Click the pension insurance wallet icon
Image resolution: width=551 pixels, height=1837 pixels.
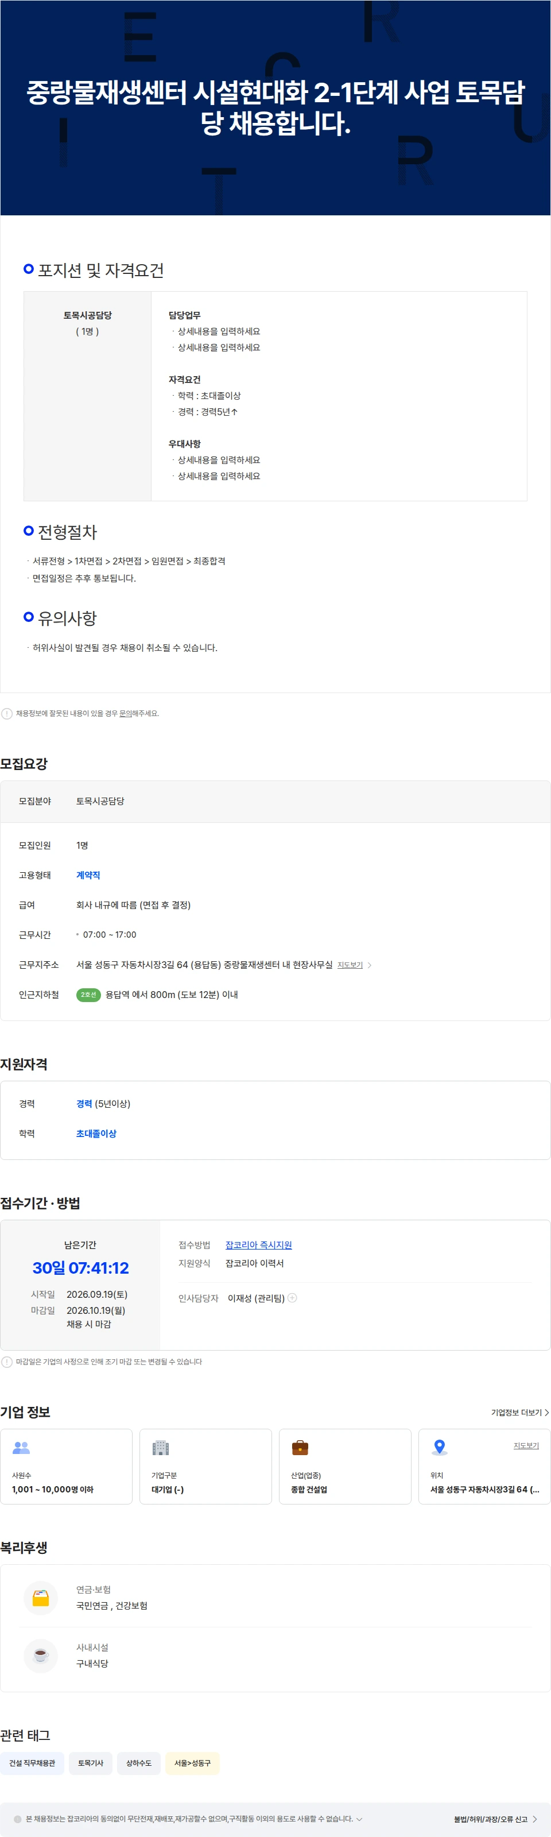click(x=41, y=1598)
